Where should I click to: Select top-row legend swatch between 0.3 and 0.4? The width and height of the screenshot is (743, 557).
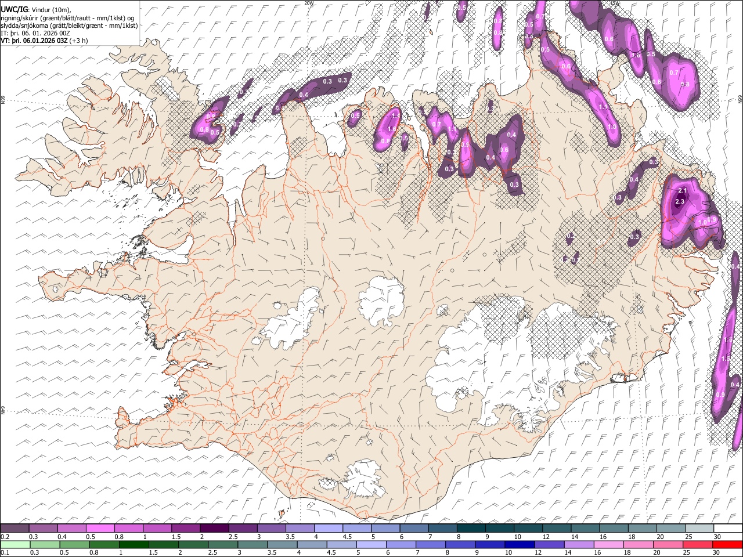[x=43, y=529]
